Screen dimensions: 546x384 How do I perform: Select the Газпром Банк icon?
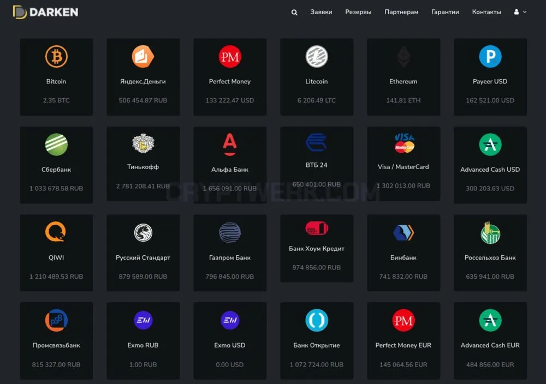point(230,232)
